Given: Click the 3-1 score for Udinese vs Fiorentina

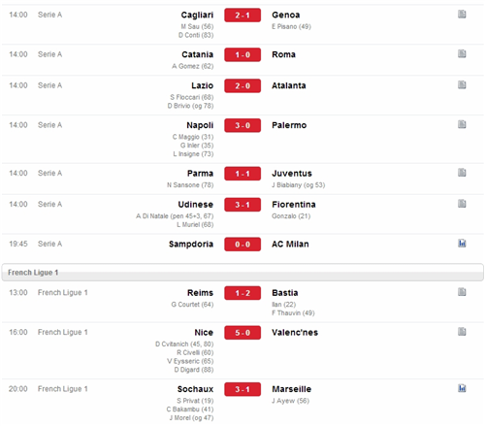Looking at the screenshot, I should click(x=242, y=205).
